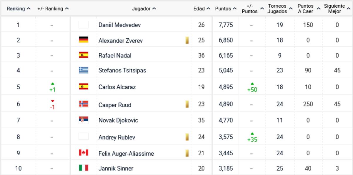Click the Serbian flag next to Novak Djokovic
The width and height of the screenshot is (353, 175).
coord(84,120)
